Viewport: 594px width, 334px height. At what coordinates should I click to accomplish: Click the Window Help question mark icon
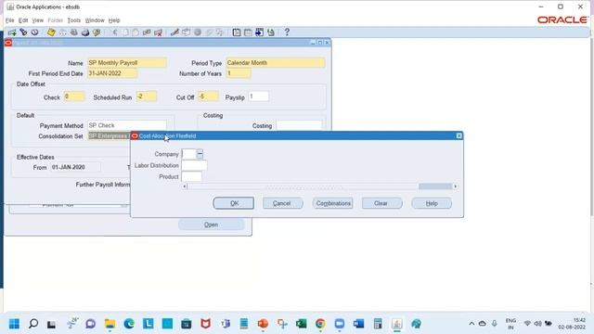point(287,32)
